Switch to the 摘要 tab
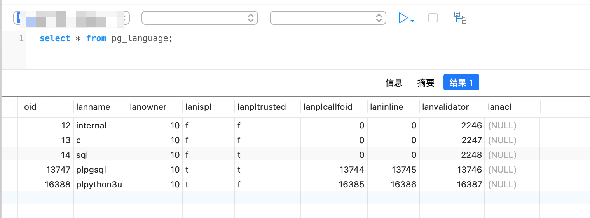 pyautogui.click(x=426, y=83)
